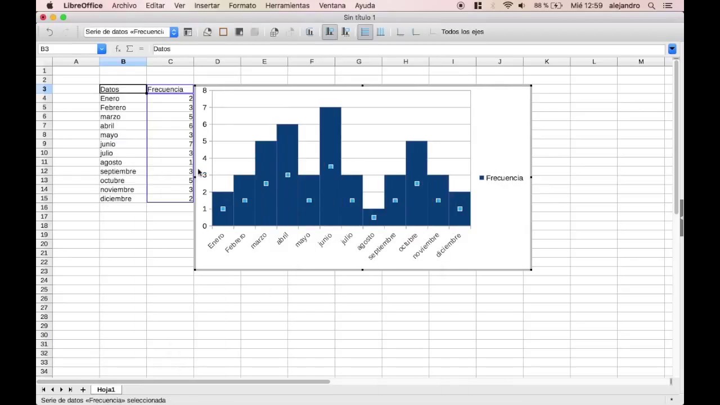This screenshot has height=405, width=720.
Task: Open the Ventana menu
Action: click(x=332, y=6)
